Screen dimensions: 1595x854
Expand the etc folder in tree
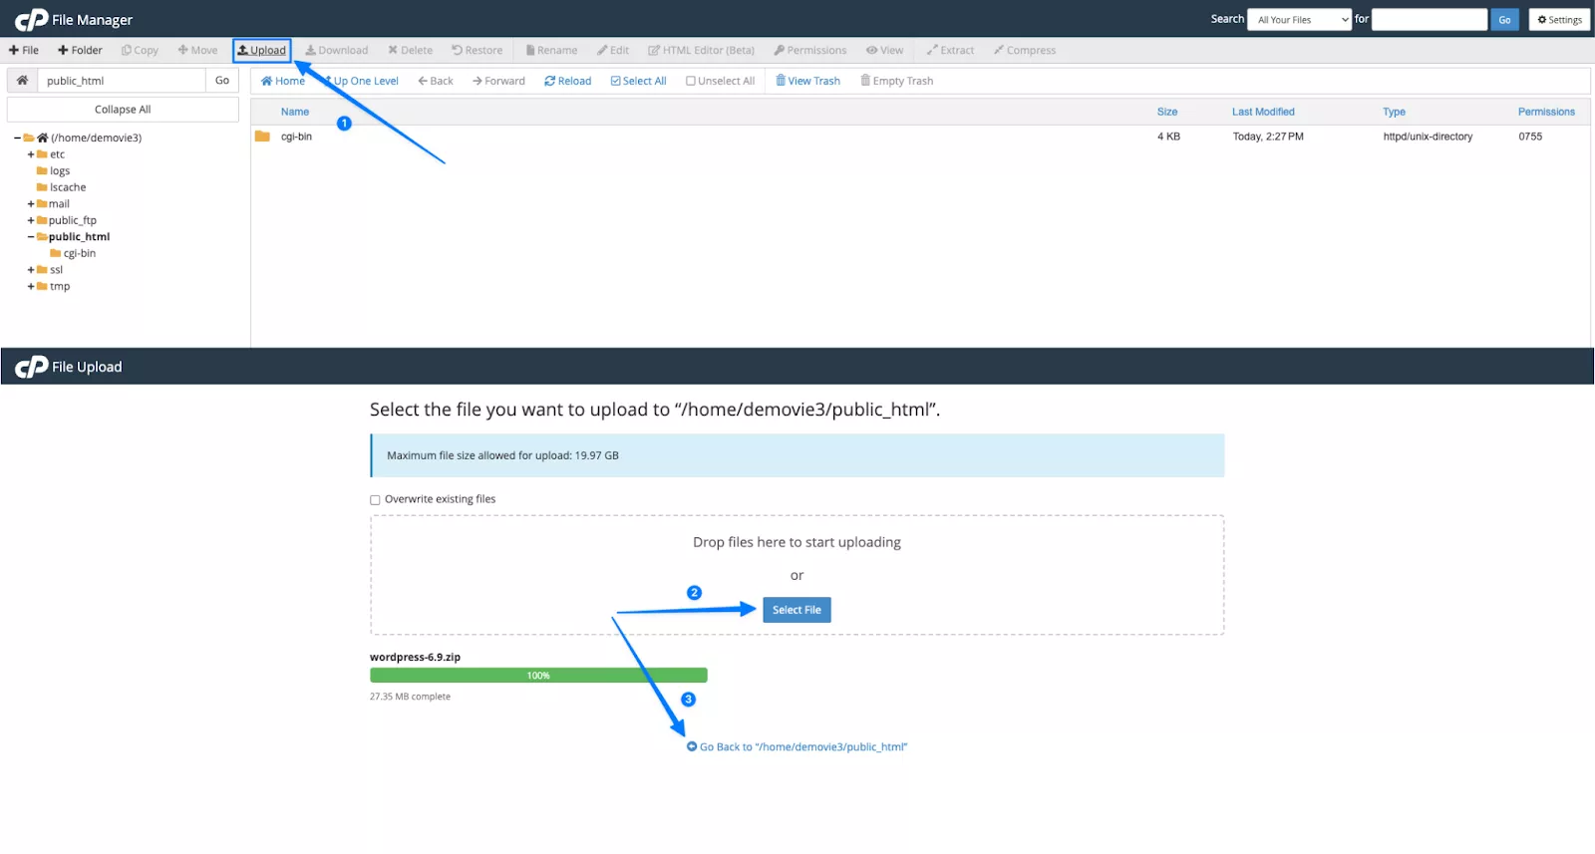[x=31, y=155]
